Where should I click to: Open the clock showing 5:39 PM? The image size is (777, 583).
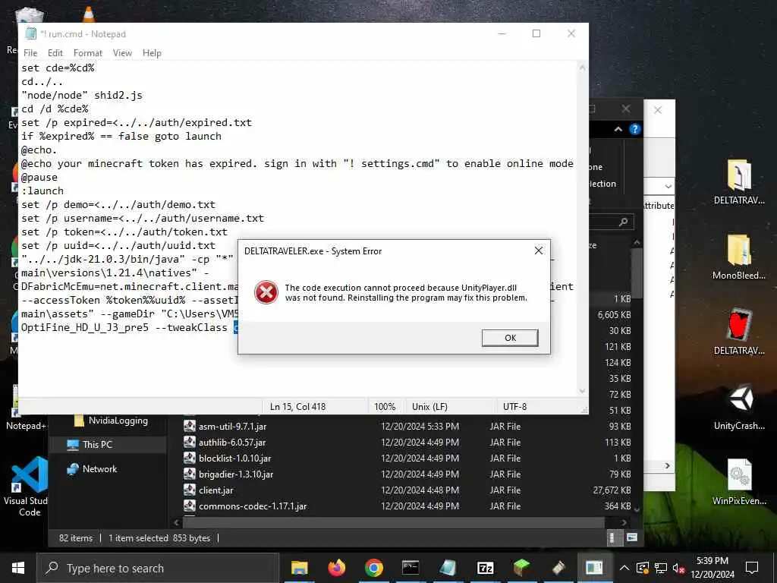(x=713, y=568)
